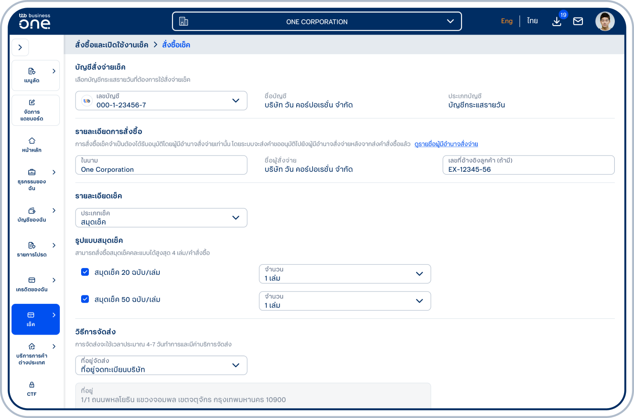Switch language to Eng
The width and height of the screenshot is (634, 418).
point(507,21)
